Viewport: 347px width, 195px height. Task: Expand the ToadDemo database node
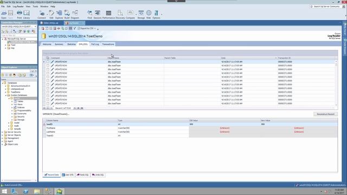click(6, 92)
